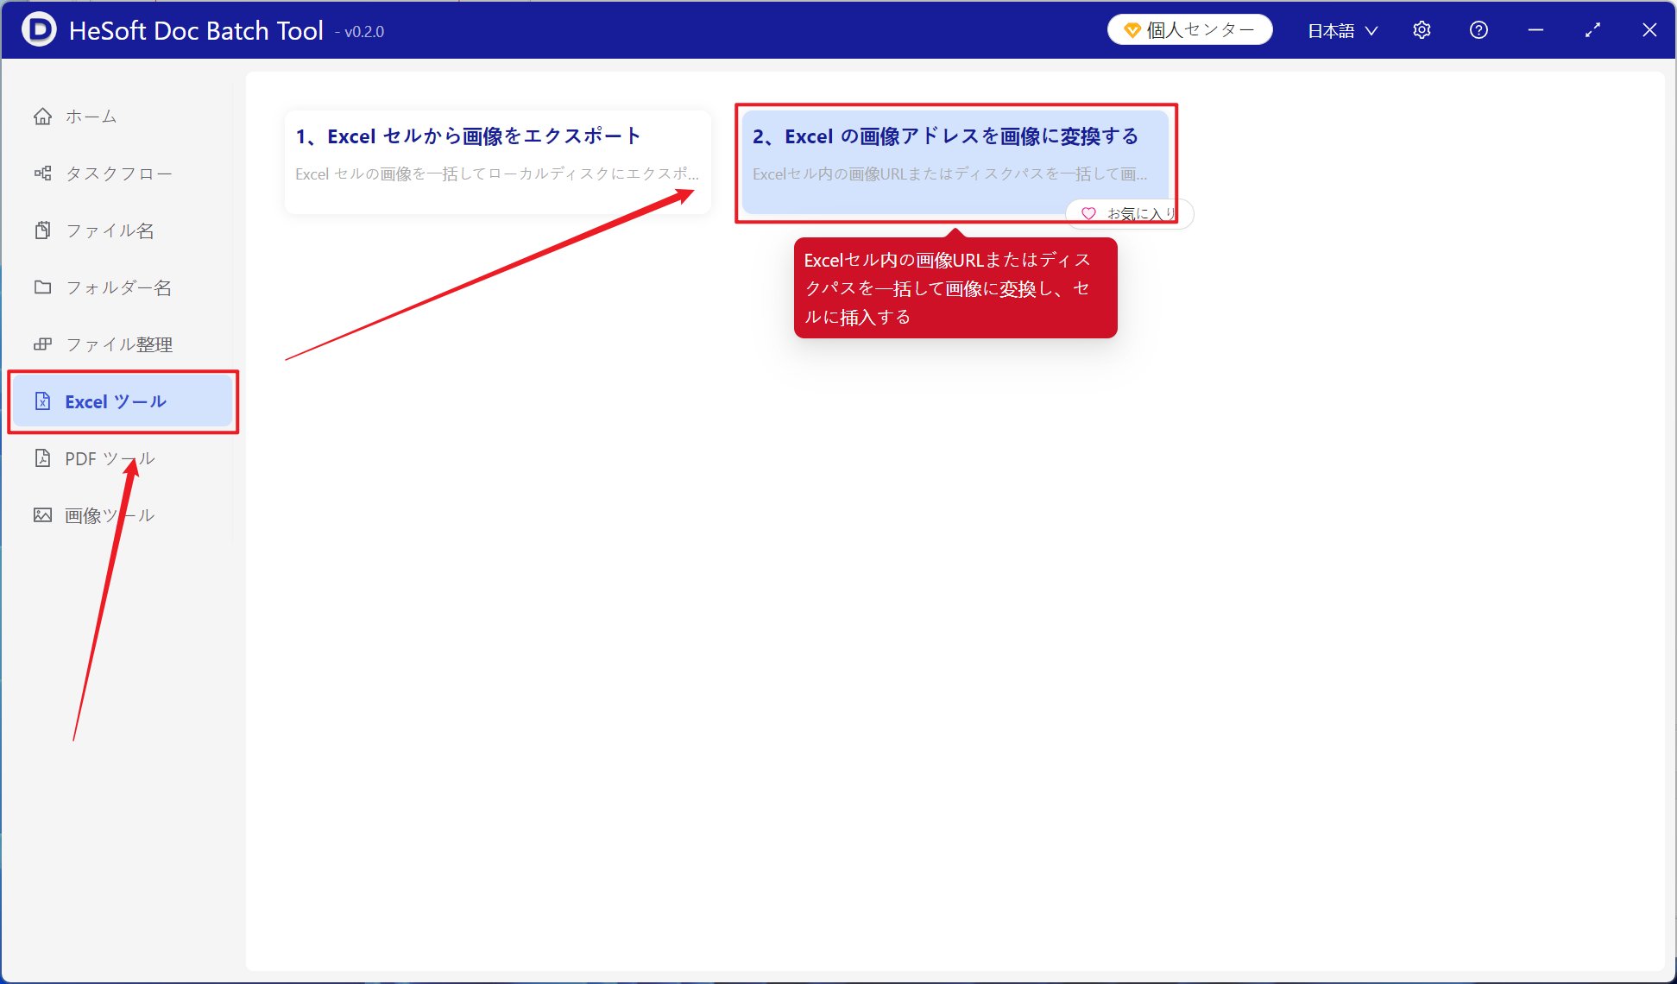Click the description text under card 1
Image resolution: width=1677 pixels, height=984 pixels.
pyautogui.click(x=497, y=173)
